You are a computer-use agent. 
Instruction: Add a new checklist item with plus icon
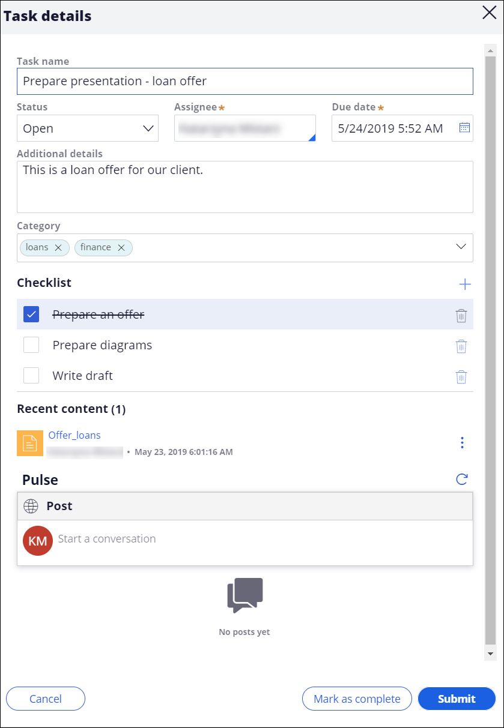[x=465, y=284]
